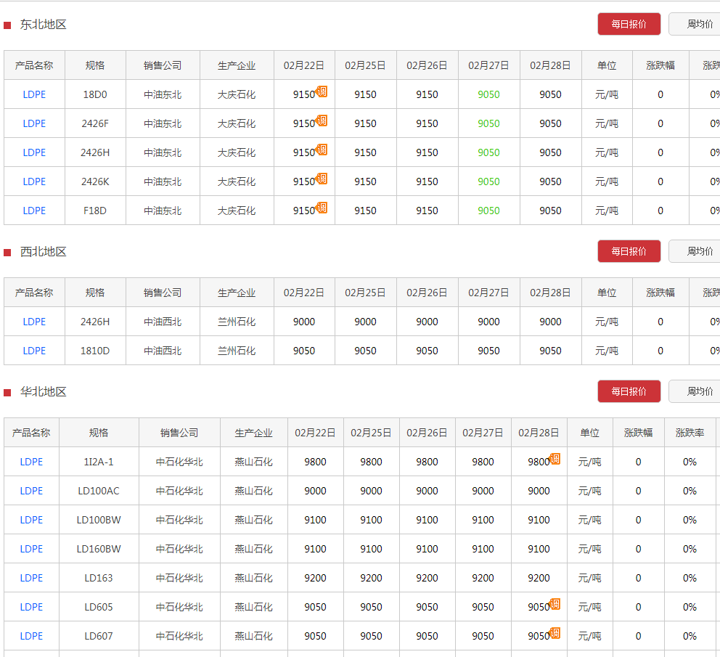The height and width of the screenshot is (657, 720).
Task: Click 元/吨 unit in LD100BW row
Action: 589,520
